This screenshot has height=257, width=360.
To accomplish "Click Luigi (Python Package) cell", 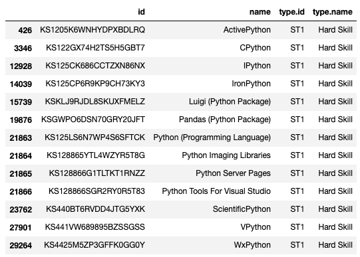I will click(x=230, y=102).
